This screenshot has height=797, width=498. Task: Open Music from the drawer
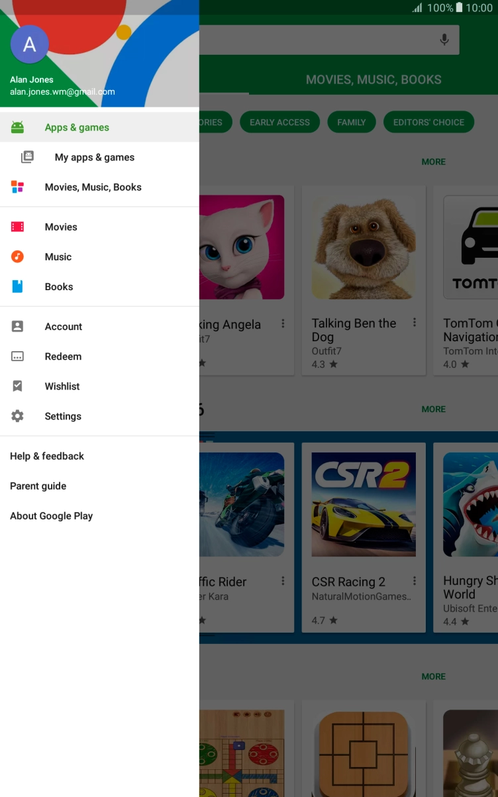[58, 256]
